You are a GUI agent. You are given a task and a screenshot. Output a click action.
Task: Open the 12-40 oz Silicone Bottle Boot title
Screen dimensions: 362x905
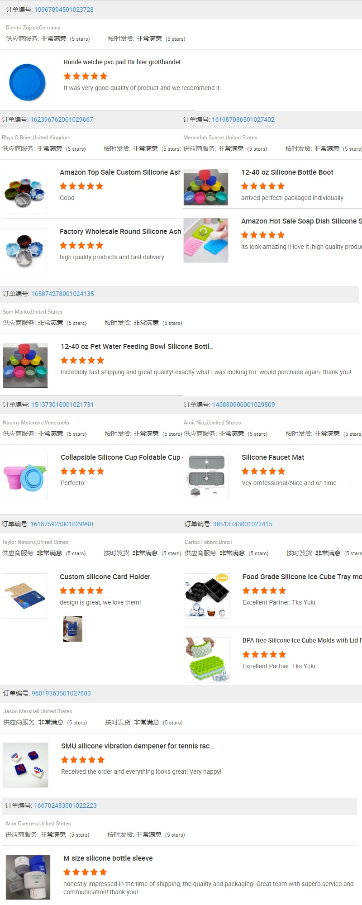(x=287, y=172)
